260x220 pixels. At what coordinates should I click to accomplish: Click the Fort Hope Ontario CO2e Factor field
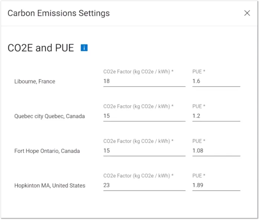145,151
